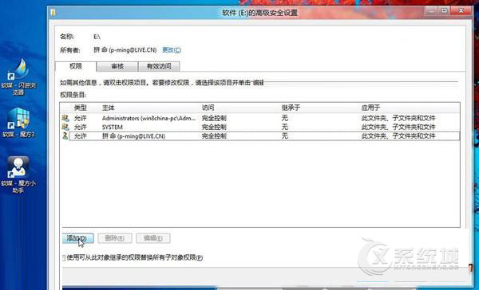
Task: Click the E:\ name value
Action: pyautogui.click(x=97, y=37)
